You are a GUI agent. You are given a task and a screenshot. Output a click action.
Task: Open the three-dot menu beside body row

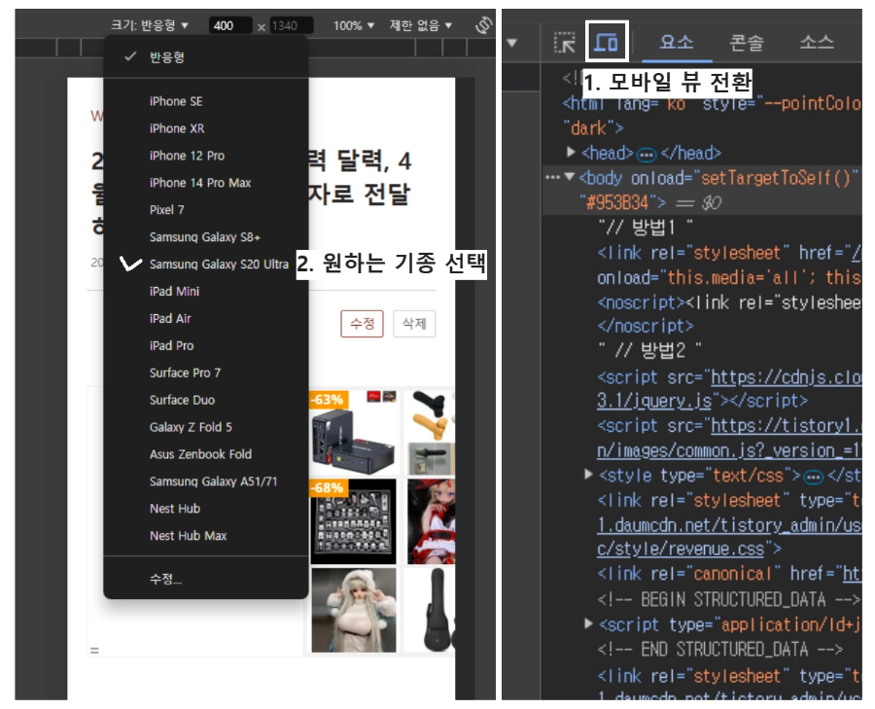coord(552,177)
